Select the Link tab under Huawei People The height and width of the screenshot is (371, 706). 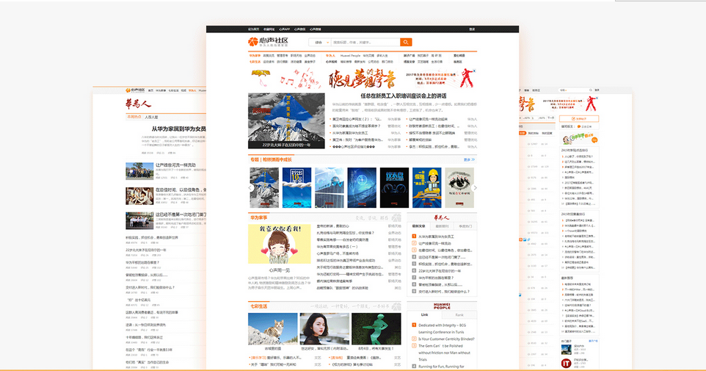point(424,314)
